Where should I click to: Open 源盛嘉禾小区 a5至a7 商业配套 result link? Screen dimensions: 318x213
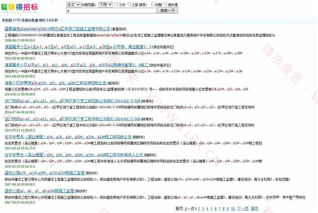[76, 65]
